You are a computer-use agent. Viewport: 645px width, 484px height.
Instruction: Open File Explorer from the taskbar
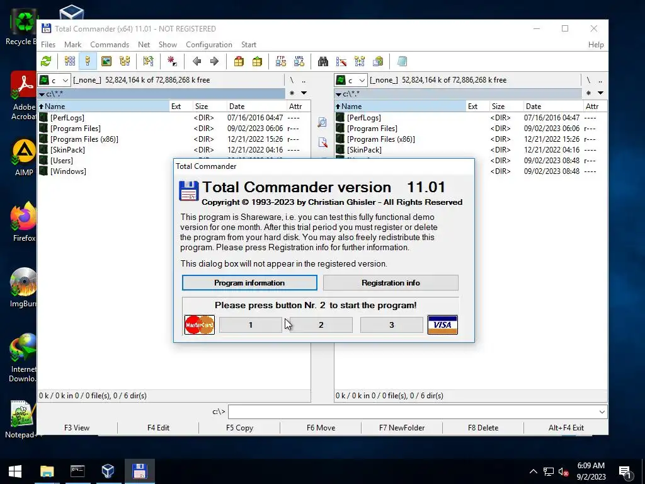[x=47, y=471]
